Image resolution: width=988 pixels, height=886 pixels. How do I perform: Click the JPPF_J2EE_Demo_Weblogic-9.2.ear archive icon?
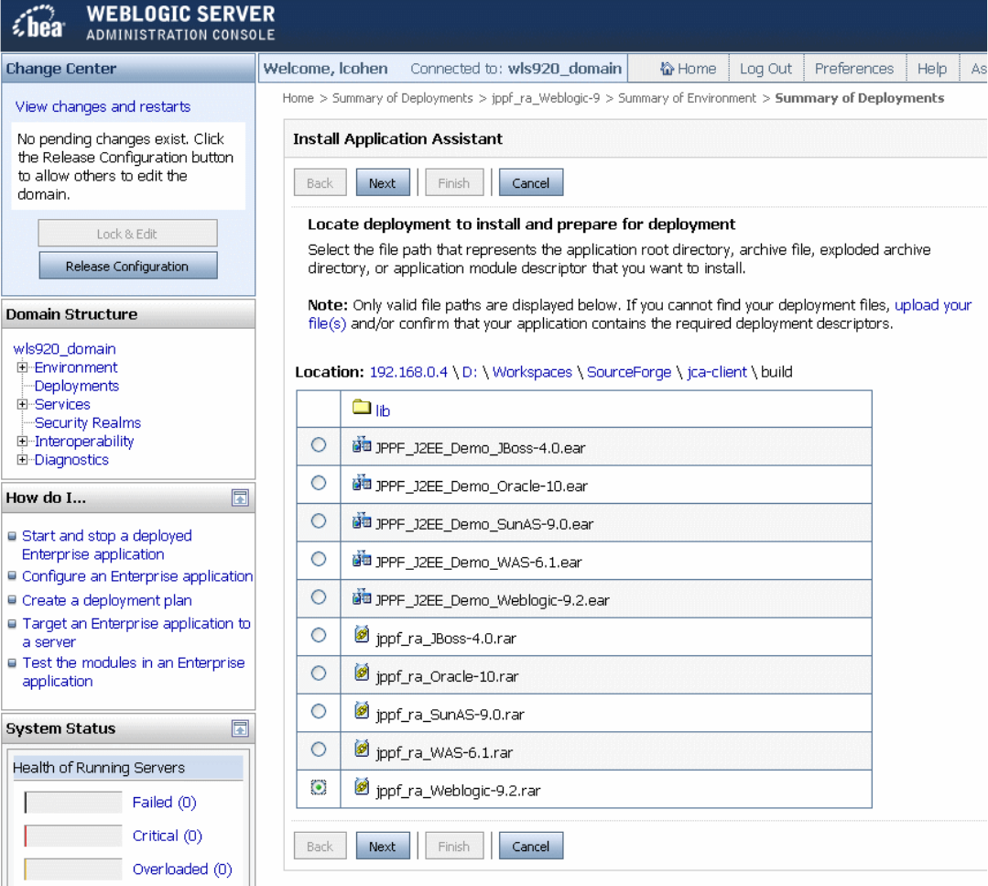362,596
